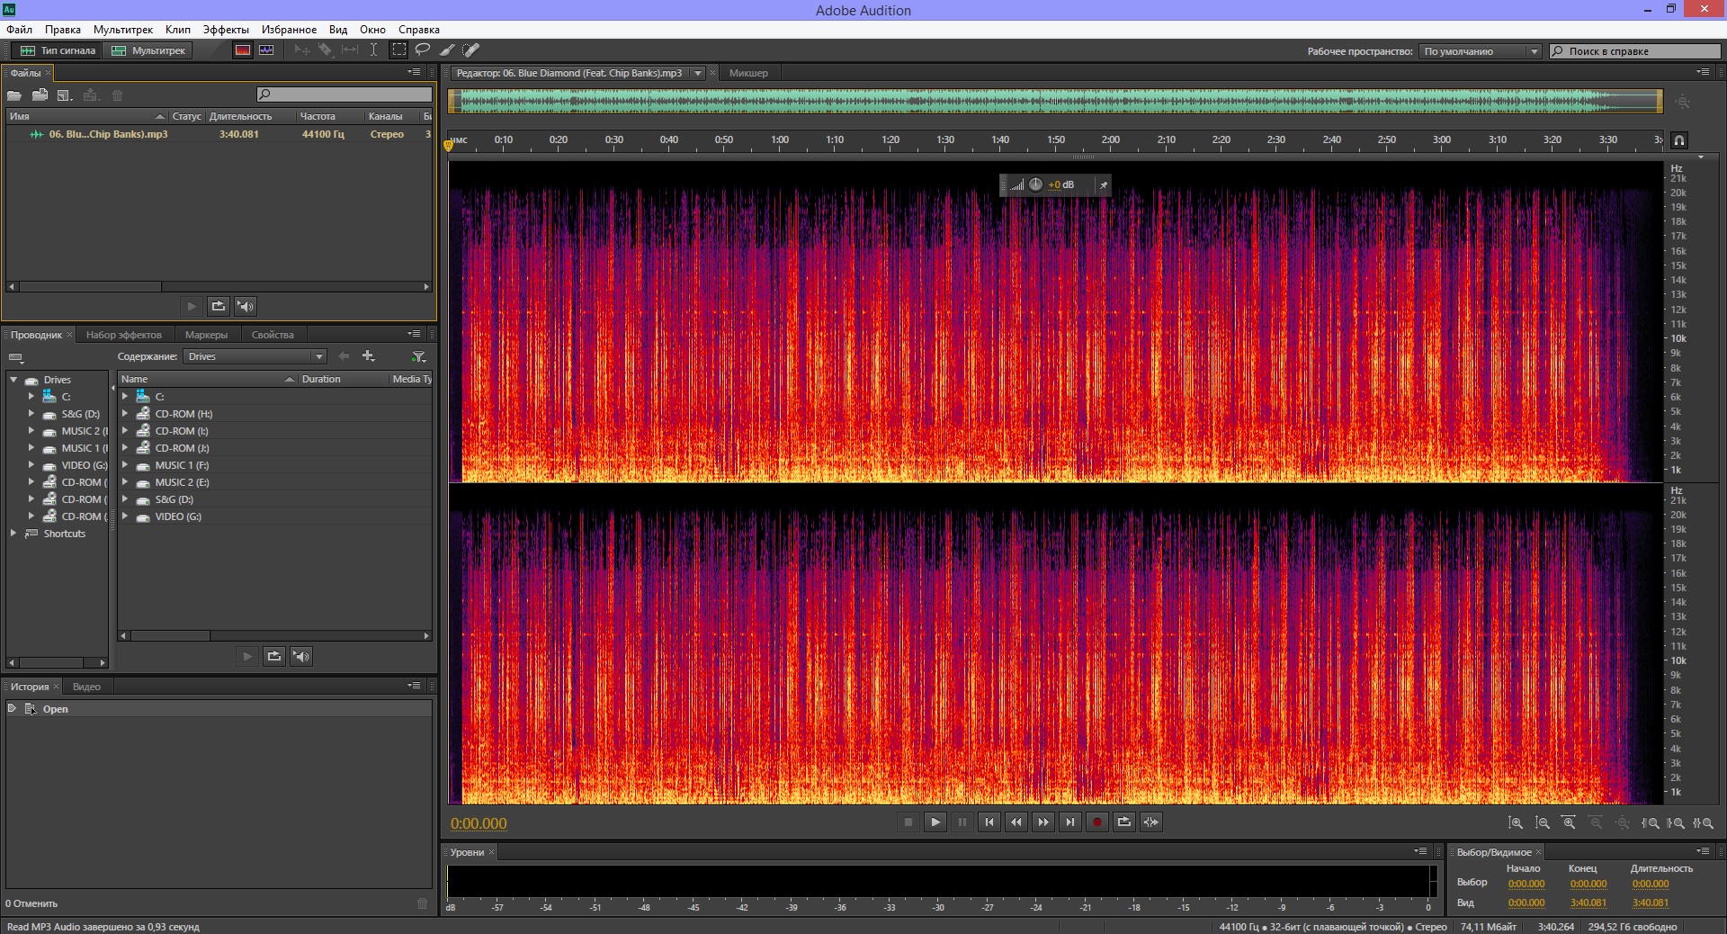Pin the volume HUD overlay
This screenshot has width=1727, height=934.
click(1104, 184)
